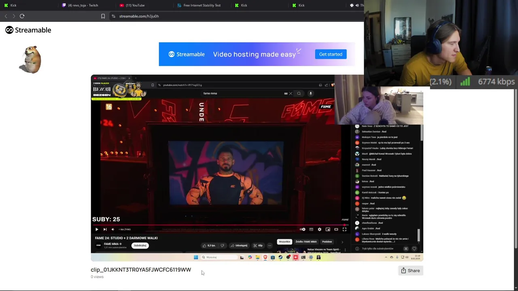Toggle the autoplay switch in the clip's player
The height and width of the screenshot is (291, 518).
click(302, 229)
